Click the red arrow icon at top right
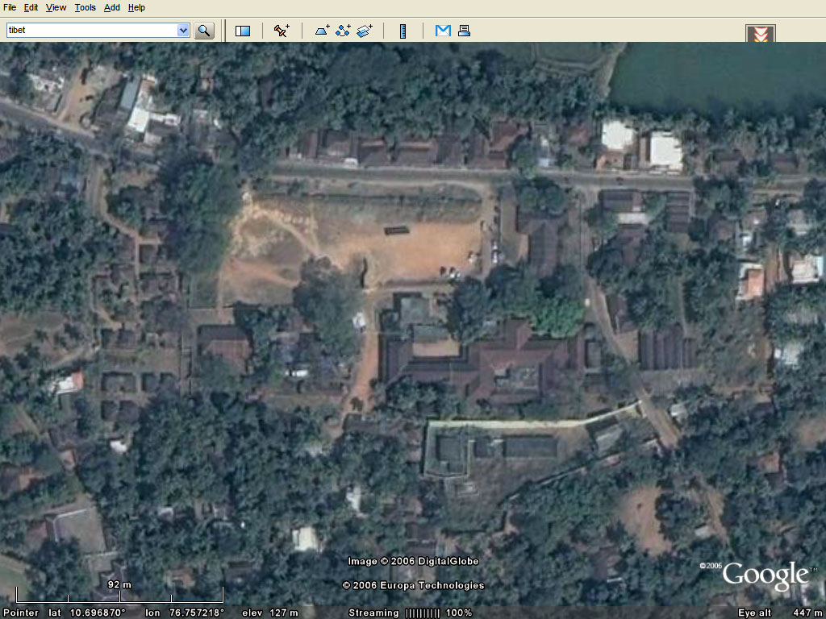 [761, 34]
